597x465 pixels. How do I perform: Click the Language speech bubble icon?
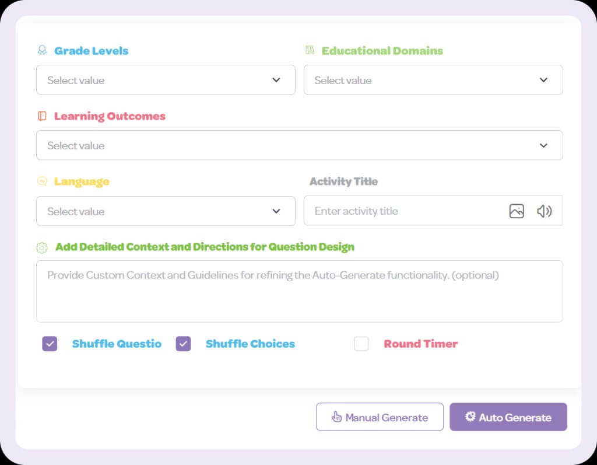tap(42, 181)
